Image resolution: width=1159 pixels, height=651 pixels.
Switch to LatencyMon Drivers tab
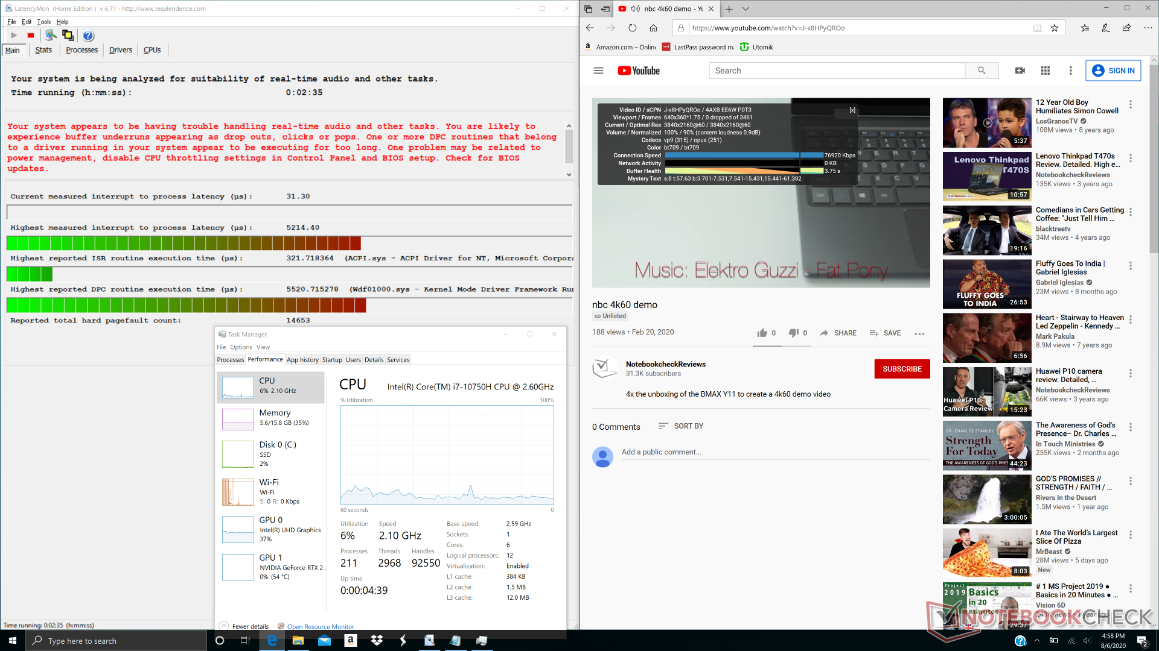(120, 50)
